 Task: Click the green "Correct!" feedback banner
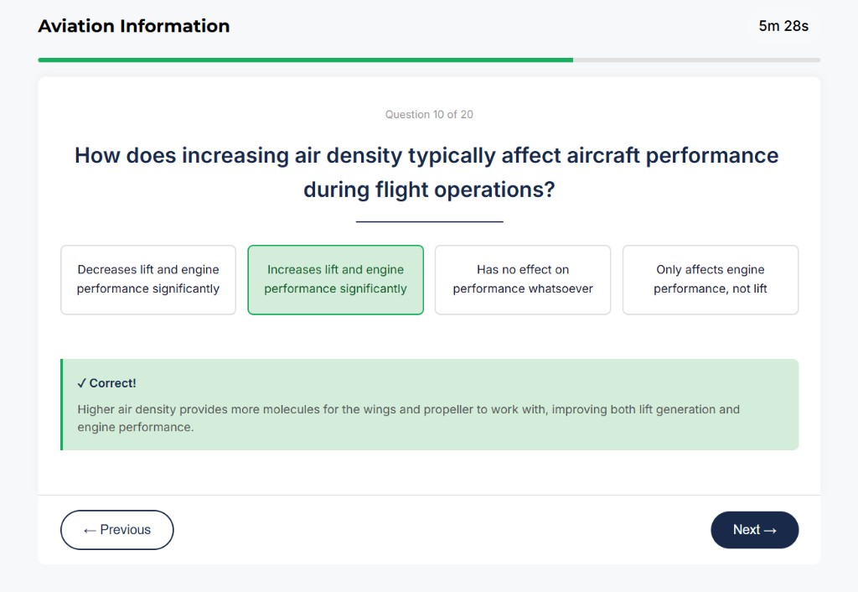[430, 404]
